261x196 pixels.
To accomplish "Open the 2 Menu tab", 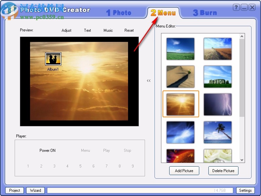I will click(163, 13).
